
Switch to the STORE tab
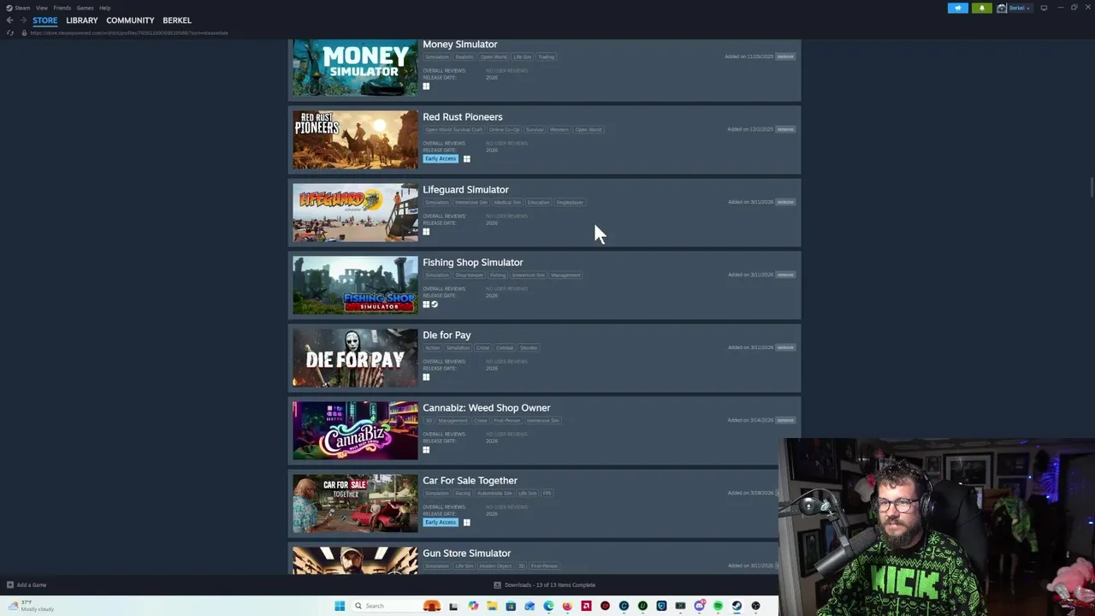pos(45,21)
